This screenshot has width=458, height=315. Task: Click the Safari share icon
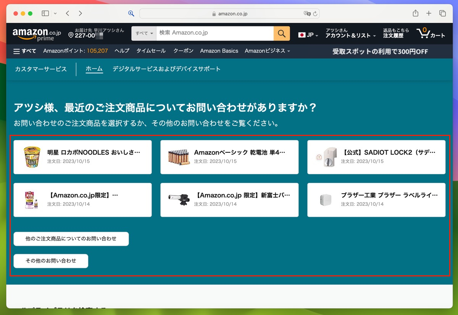click(x=416, y=13)
